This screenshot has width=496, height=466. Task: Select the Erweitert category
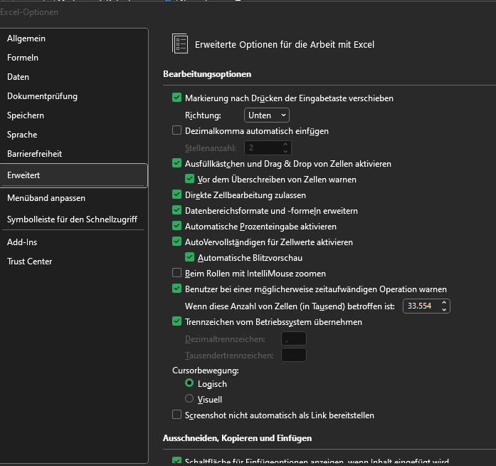click(74, 175)
